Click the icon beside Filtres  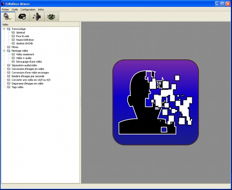pyautogui.click(x=9, y=47)
